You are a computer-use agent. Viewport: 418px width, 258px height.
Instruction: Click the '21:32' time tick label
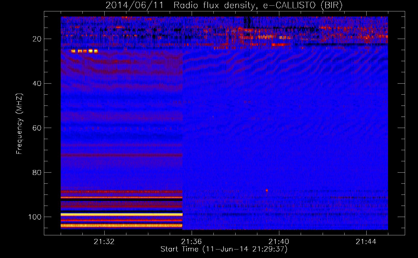[104, 242]
